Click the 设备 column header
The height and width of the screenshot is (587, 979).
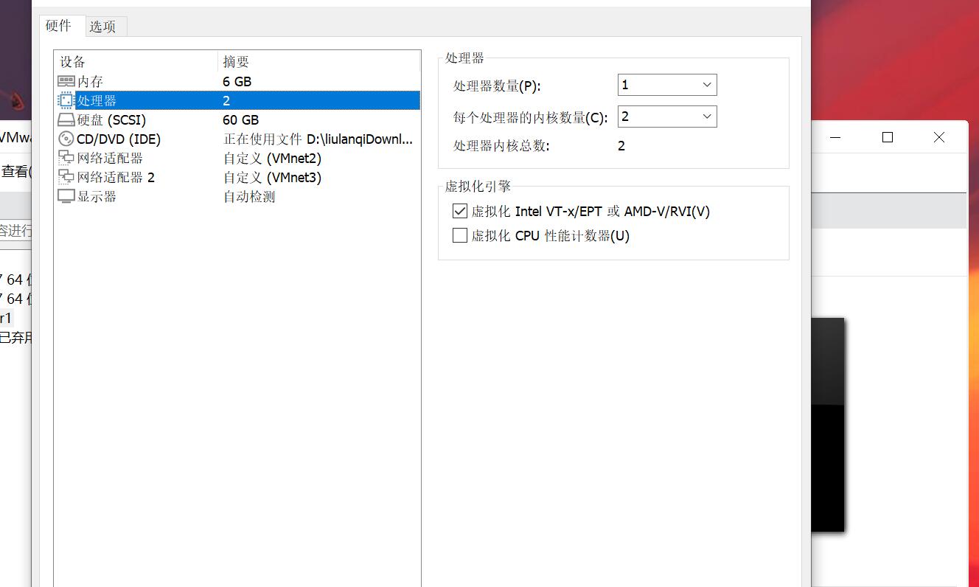point(72,62)
